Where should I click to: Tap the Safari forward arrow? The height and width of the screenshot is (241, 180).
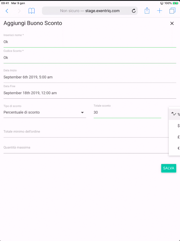pyautogui.click(x=19, y=11)
